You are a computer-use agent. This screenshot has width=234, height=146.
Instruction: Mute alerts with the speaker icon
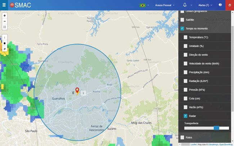coord(220,5)
